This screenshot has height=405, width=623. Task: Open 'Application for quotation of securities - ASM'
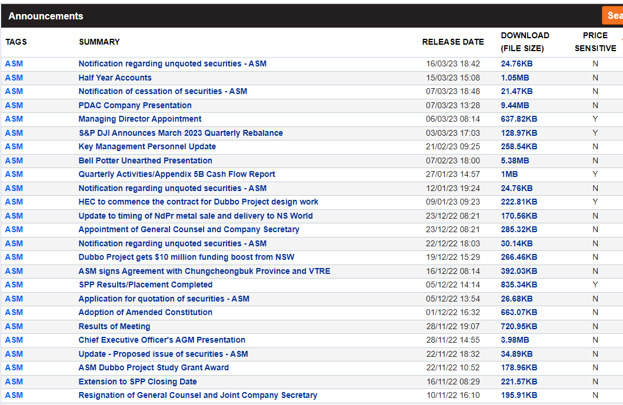point(164,299)
